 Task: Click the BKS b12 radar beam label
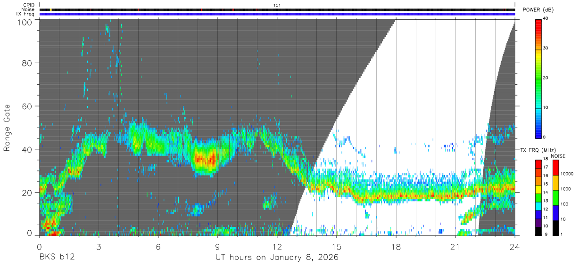pos(57,258)
